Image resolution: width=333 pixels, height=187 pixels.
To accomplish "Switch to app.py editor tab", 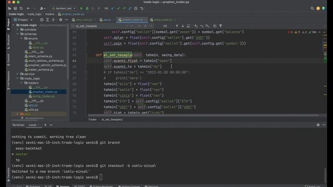I will [x=107, y=20].
